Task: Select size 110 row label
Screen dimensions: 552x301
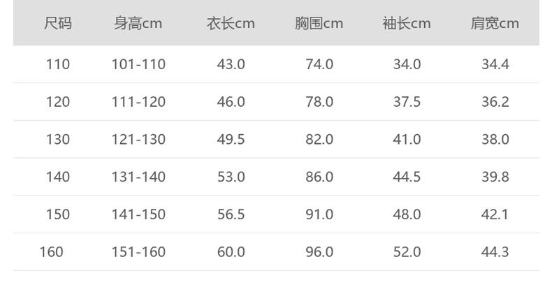Action: tap(58, 64)
